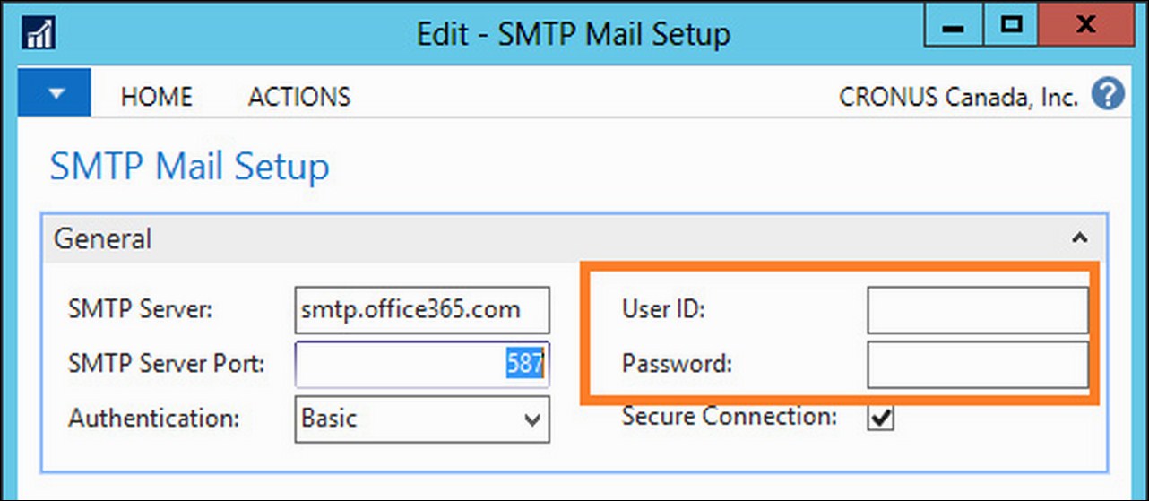Click the SMTP Server Port field
The height and width of the screenshot is (501, 1149).
[422, 364]
